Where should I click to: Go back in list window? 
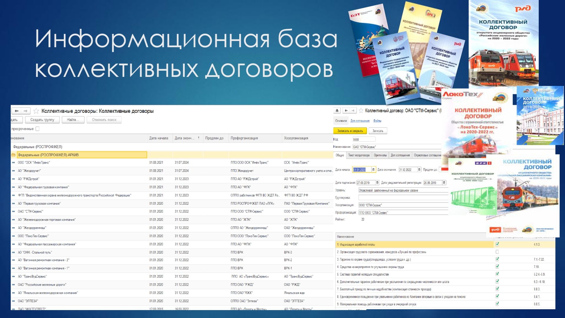pos(17,111)
